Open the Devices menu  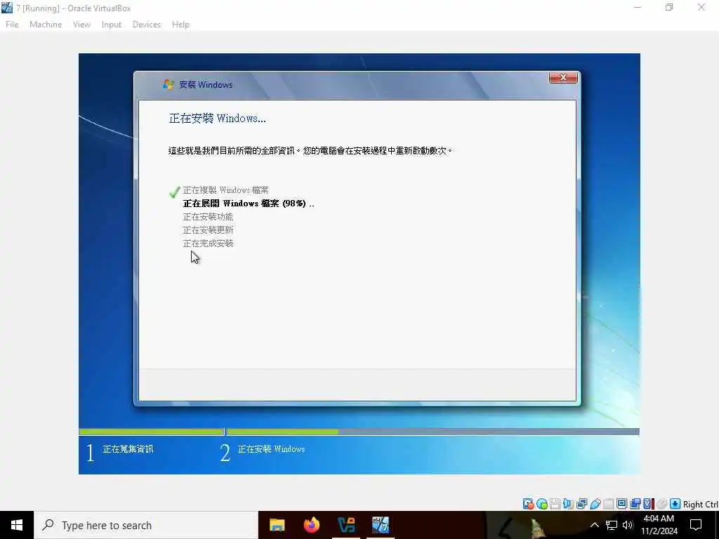coord(147,25)
